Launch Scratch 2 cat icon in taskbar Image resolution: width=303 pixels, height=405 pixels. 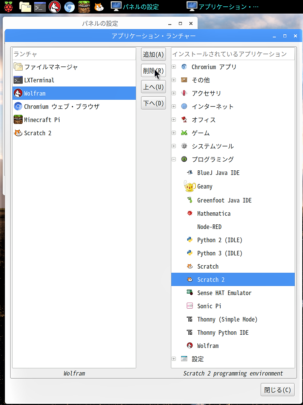click(99, 7)
